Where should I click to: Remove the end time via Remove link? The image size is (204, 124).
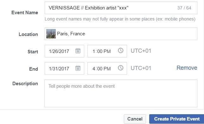click(x=187, y=68)
